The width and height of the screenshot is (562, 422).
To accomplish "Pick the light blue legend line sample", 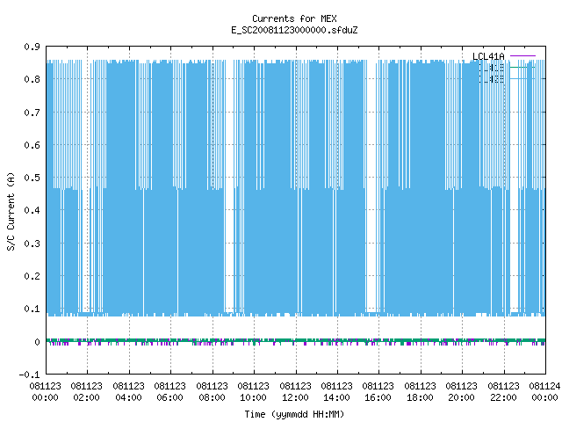I will (522, 78).
